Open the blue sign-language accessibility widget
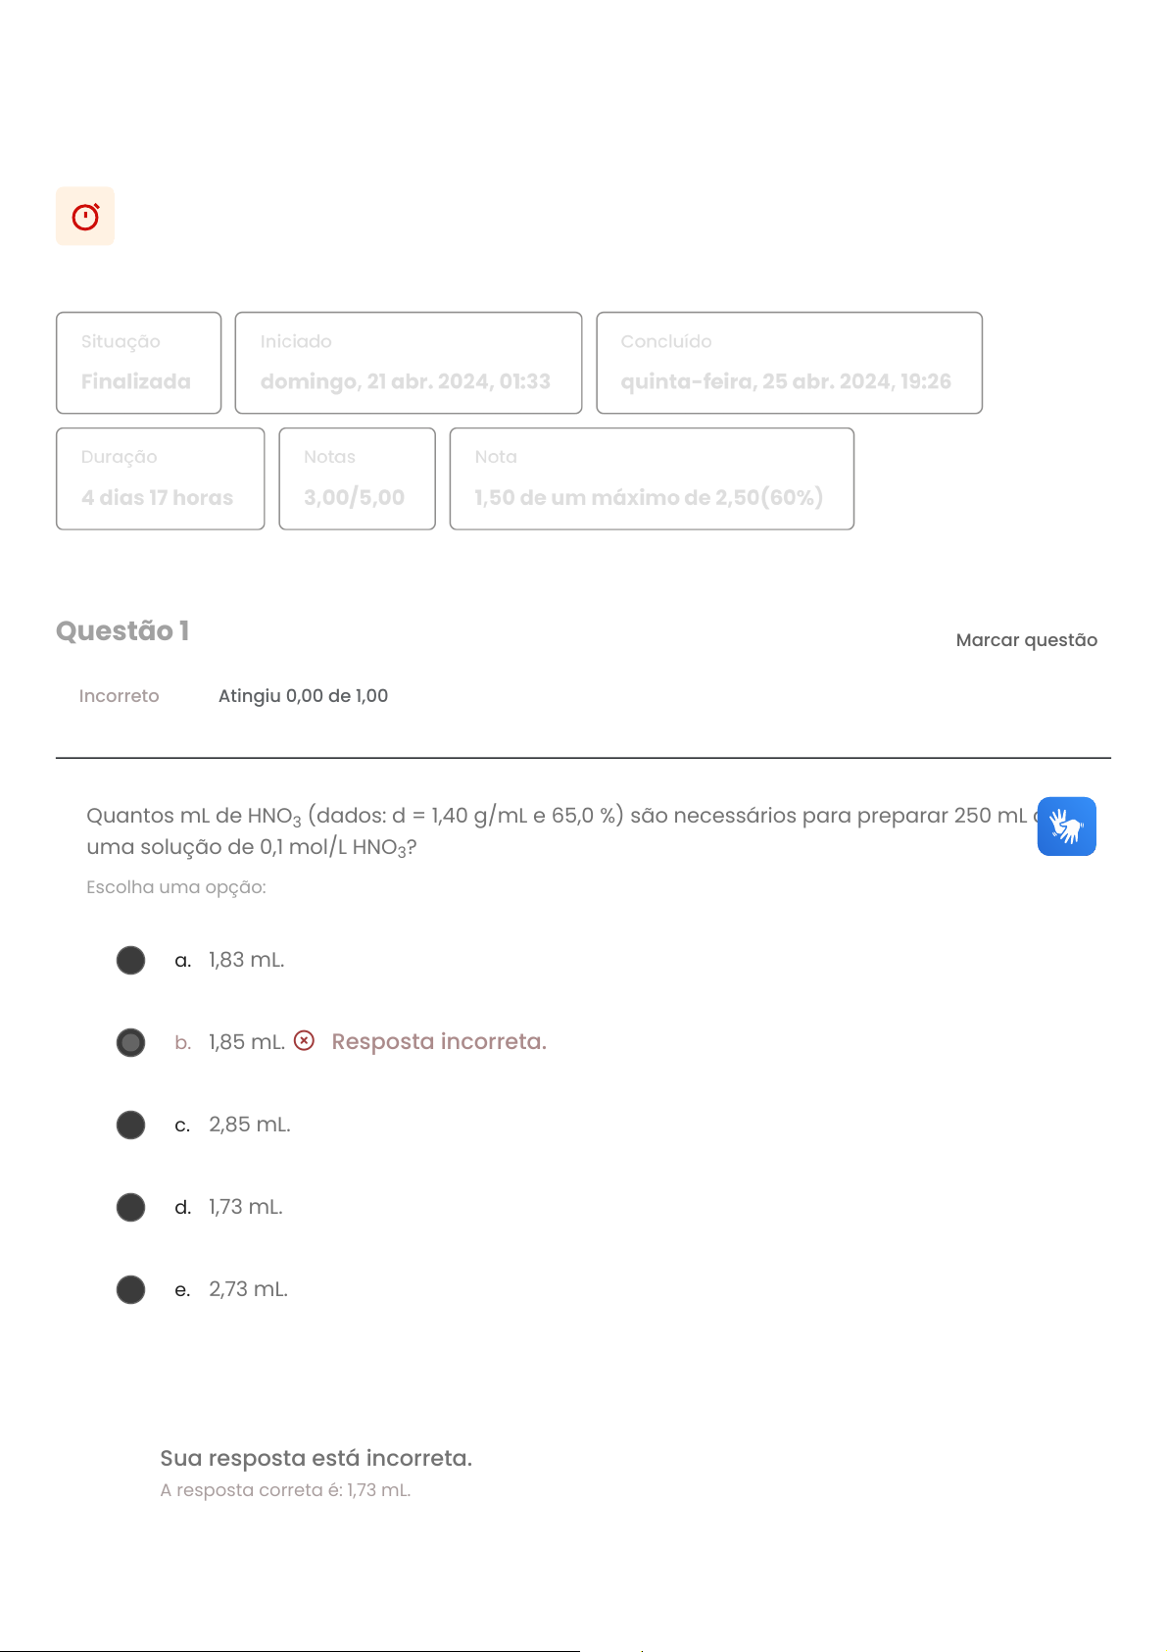1167x1652 pixels. (x=1066, y=826)
